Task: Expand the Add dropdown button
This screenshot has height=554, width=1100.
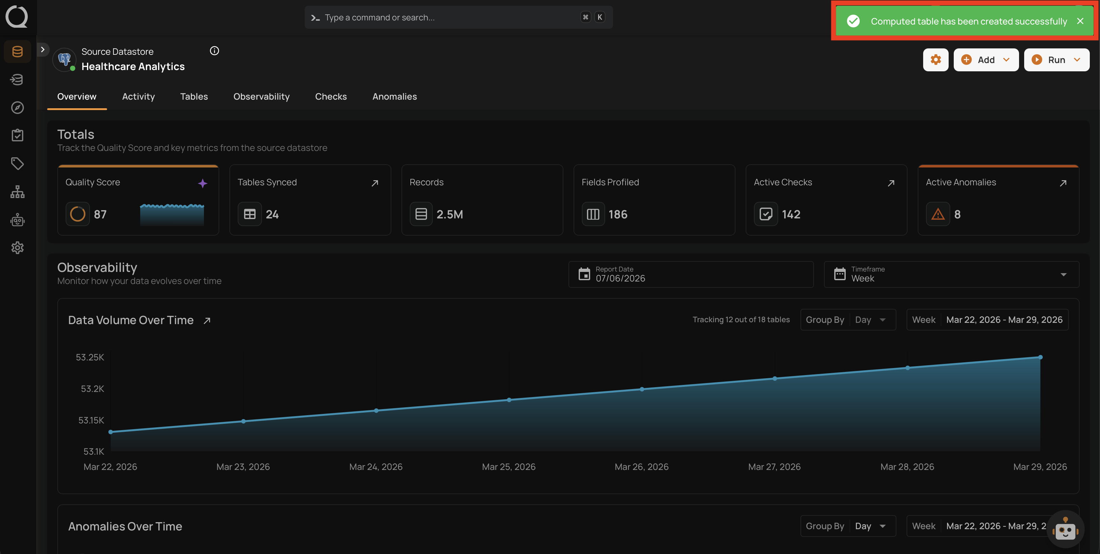Action: pos(986,60)
